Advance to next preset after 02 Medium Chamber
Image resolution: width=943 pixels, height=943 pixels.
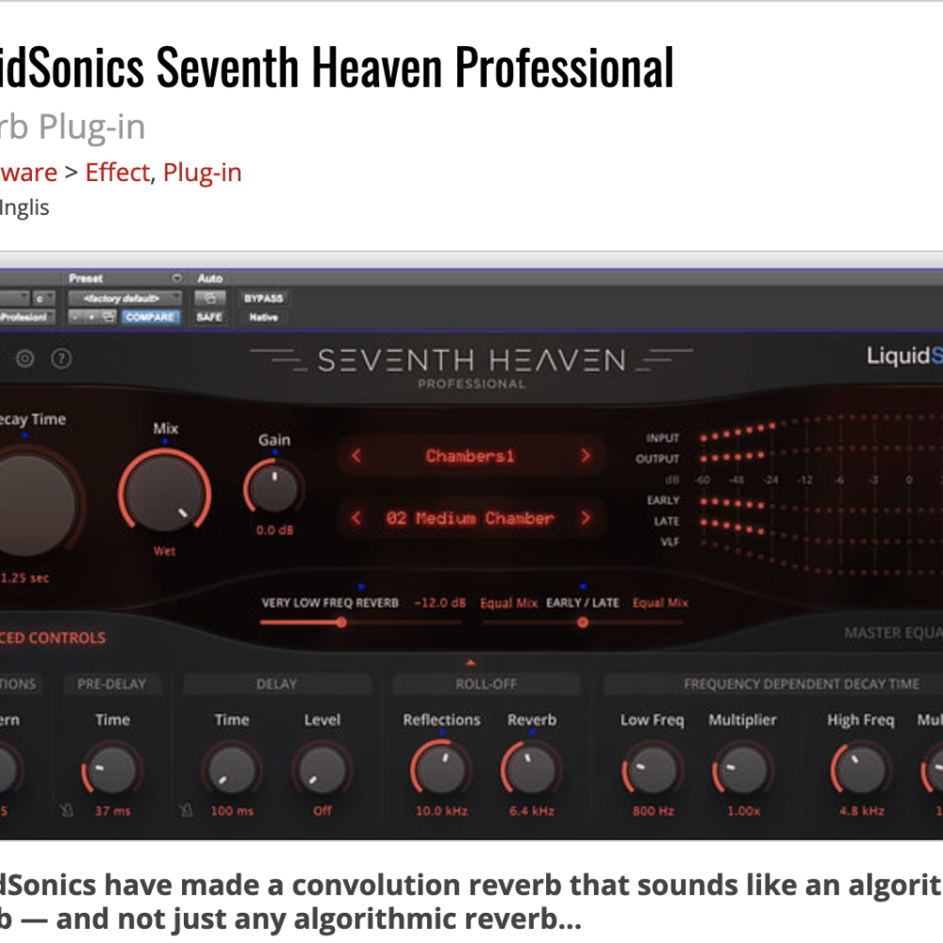586,518
